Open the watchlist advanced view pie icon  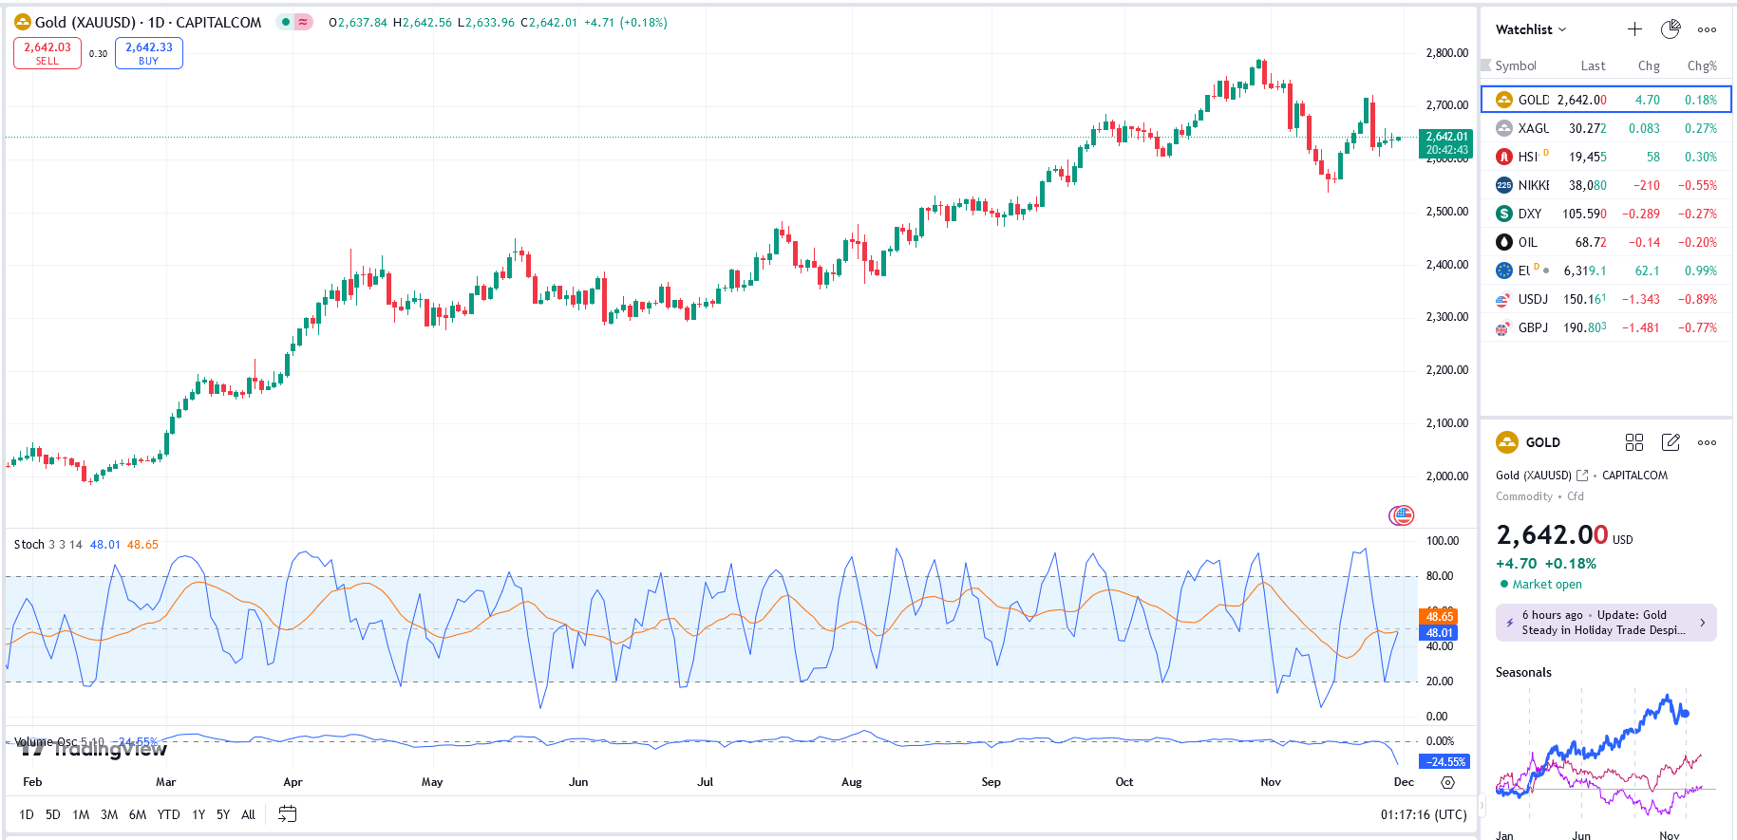click(1671, 29)
